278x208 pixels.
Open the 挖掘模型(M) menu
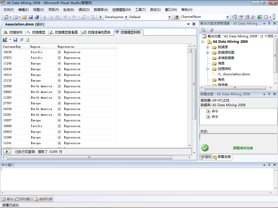click(x=122, y=10)
